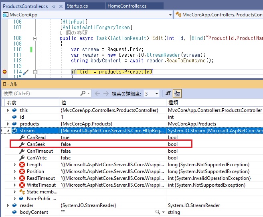Viewport: 263px width, 217px height.
Task: Collapse the stream variable node
Action: point(8,131)
